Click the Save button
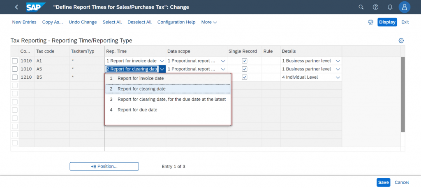Image resolution: width=421 pixels, height=188 pixels. click(383, 182)
